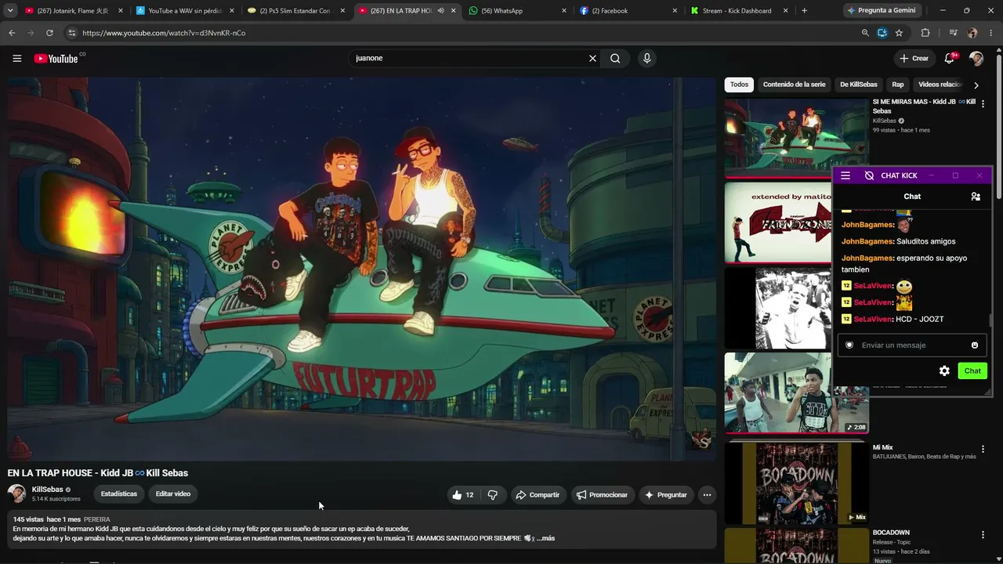Open 'SI ME MIRAS MAS' video title
This screenshot has height=564, width=1003.
click(924, 107)
